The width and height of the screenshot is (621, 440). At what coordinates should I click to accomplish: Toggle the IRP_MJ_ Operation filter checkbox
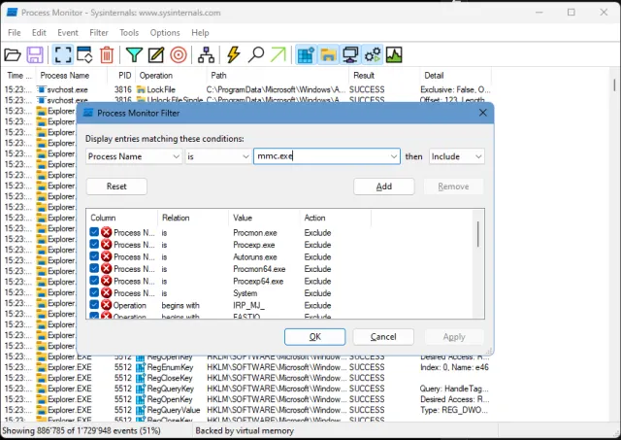tap(95, 305)
